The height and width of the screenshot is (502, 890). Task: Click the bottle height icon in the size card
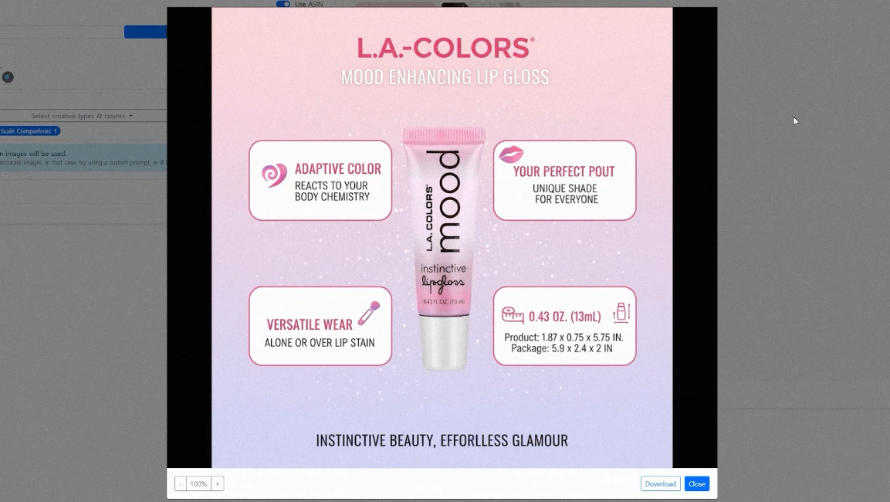[621, 313]
